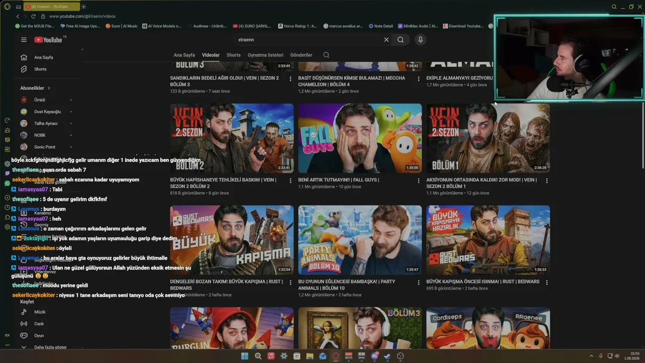Open title 'BÜYÜK KAPIŞMA ÖNCESİ ISINMA! | RUST | BEDWARS'
645x363 pixels.
click(x=483, y=282)
